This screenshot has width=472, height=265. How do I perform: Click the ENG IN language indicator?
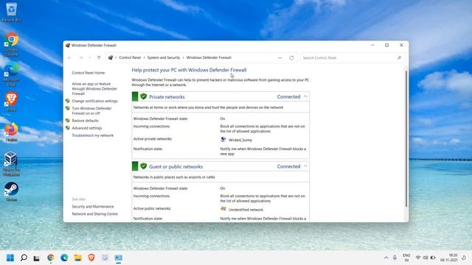(x=406, y=258)
